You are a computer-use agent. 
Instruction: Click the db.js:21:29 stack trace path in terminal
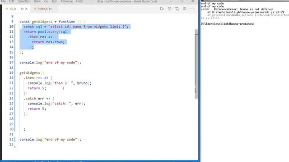248,12
